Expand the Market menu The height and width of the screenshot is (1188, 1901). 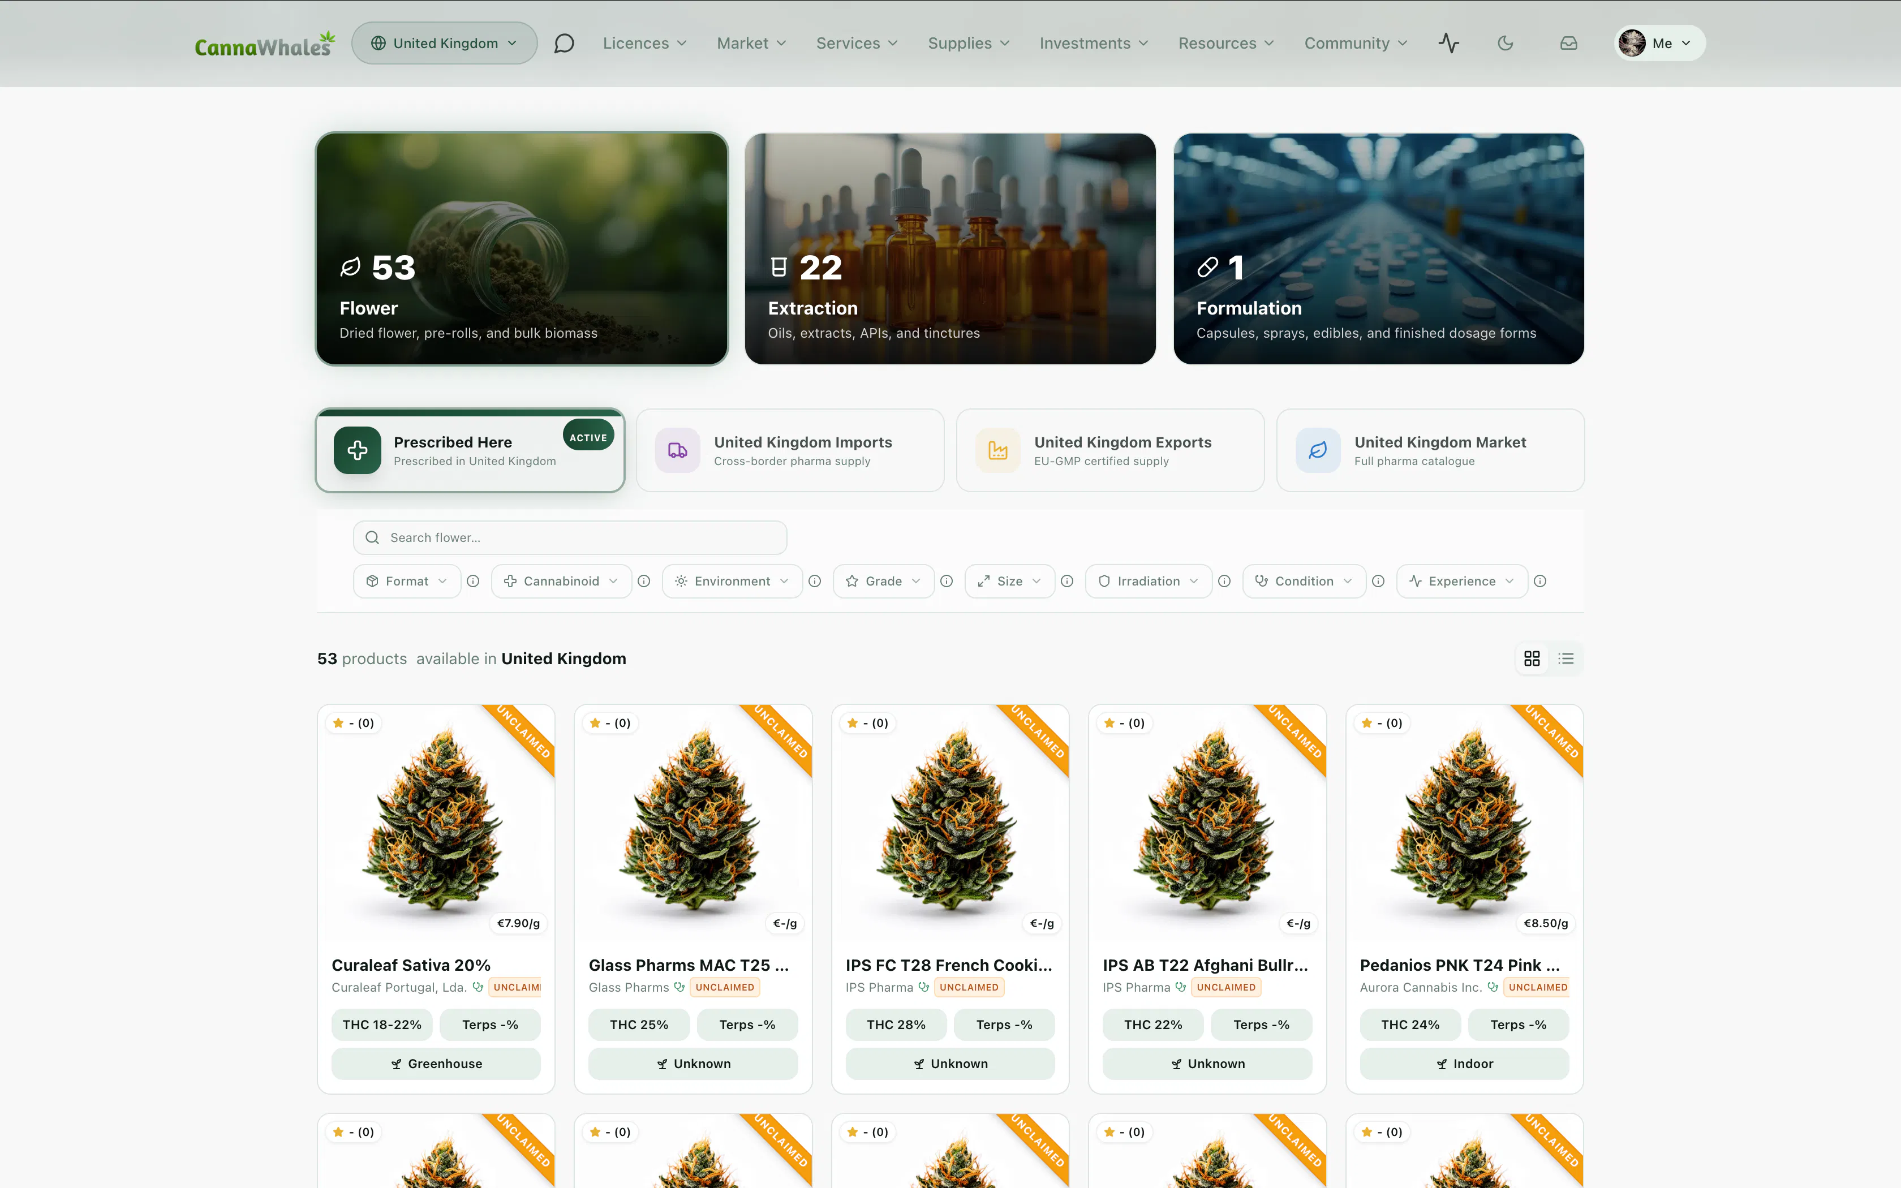pyautogui.click(x=751, y=43)
